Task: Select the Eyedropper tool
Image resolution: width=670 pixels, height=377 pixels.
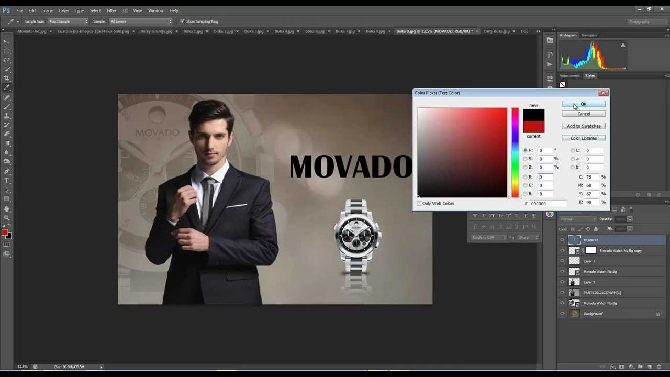Action: pos(7,87)
